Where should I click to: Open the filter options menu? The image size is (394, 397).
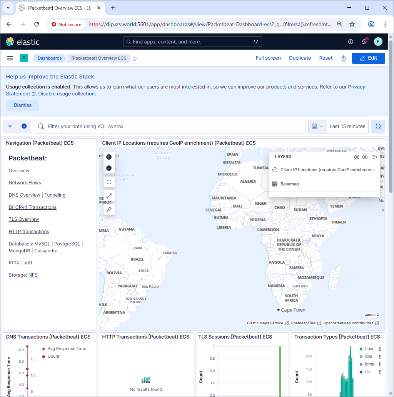pyautogui.click(x=10, y=126)
